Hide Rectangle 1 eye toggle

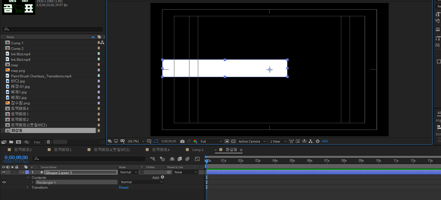click(4, 182)
